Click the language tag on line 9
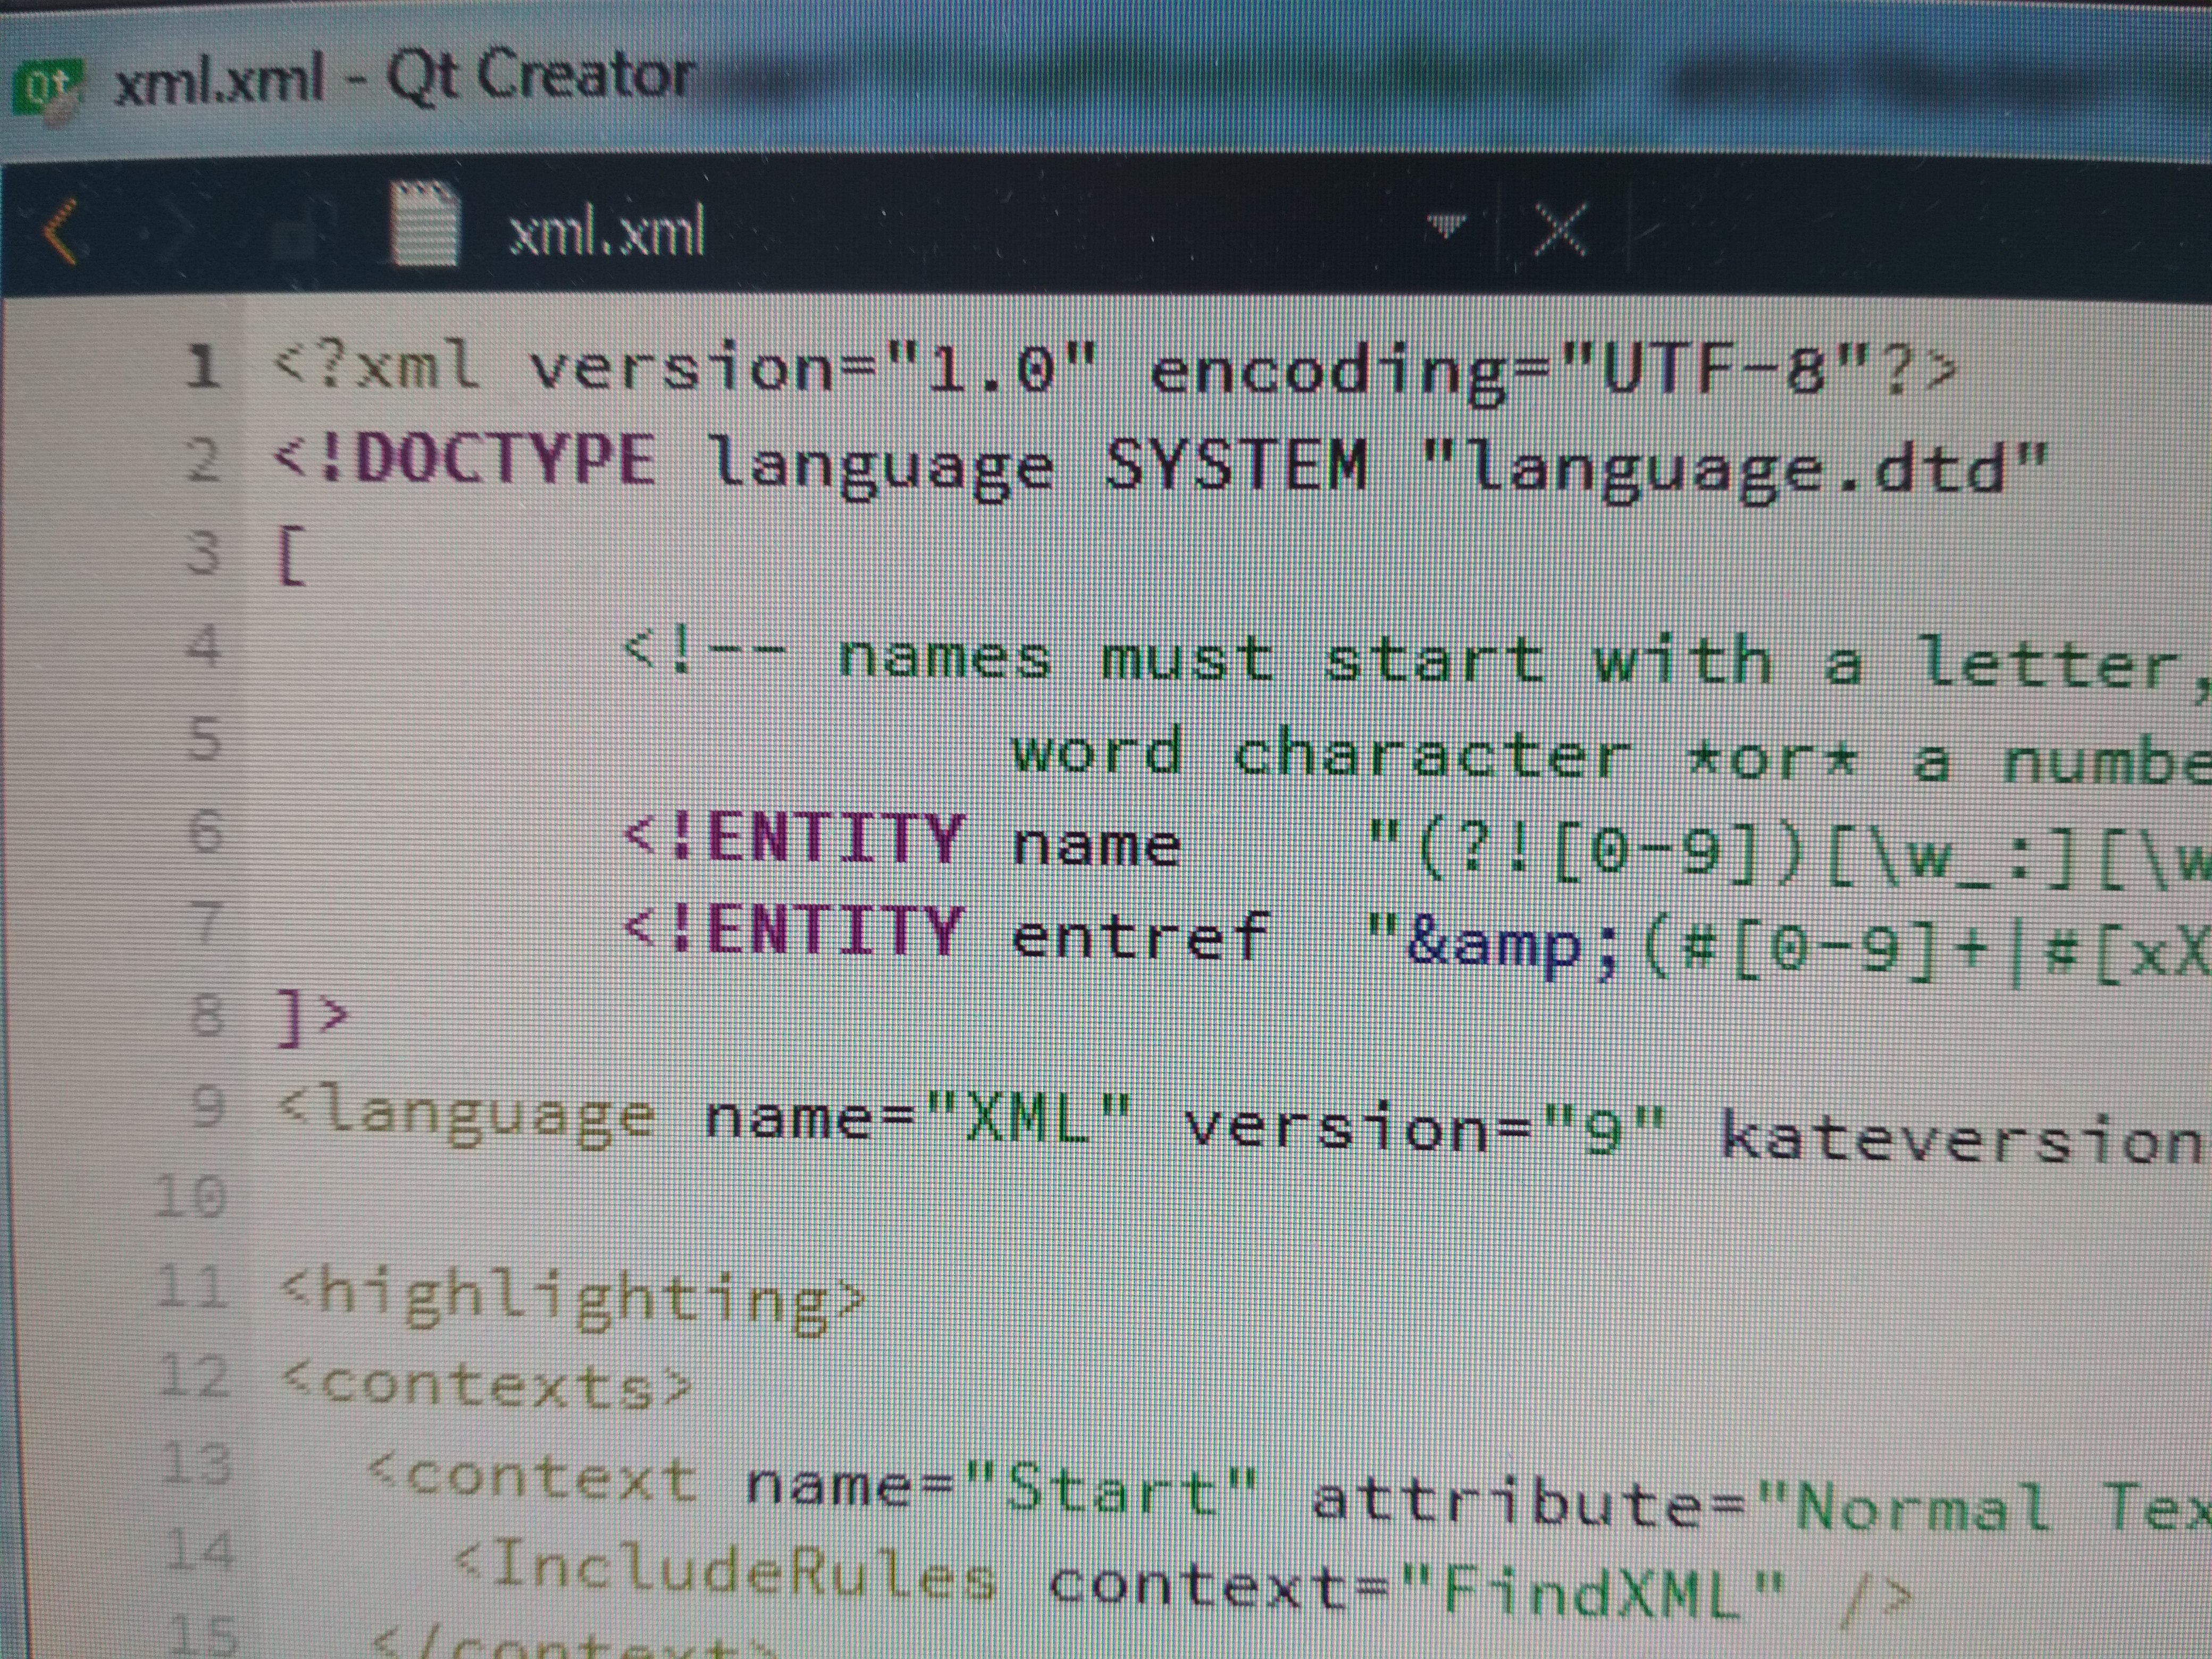This screenshot has width=2212, height=1659. click(468, 1114)
